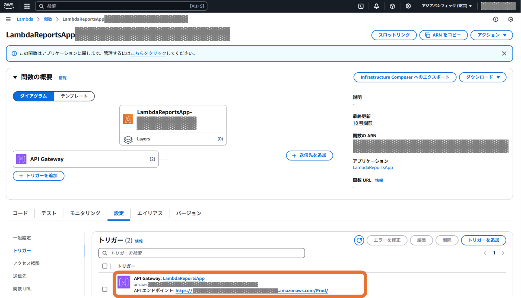Open the ダウンロード dropdown
521x298 pixels.
483,77
